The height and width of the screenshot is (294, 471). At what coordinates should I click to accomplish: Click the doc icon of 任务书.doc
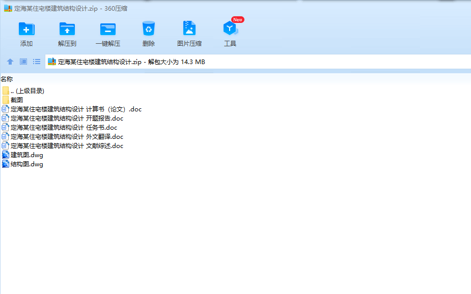coord(5,127)
